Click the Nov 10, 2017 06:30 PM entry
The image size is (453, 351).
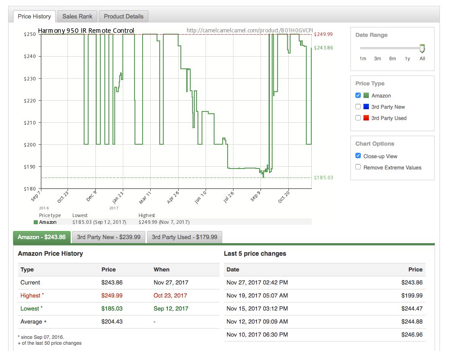point(257,334)
